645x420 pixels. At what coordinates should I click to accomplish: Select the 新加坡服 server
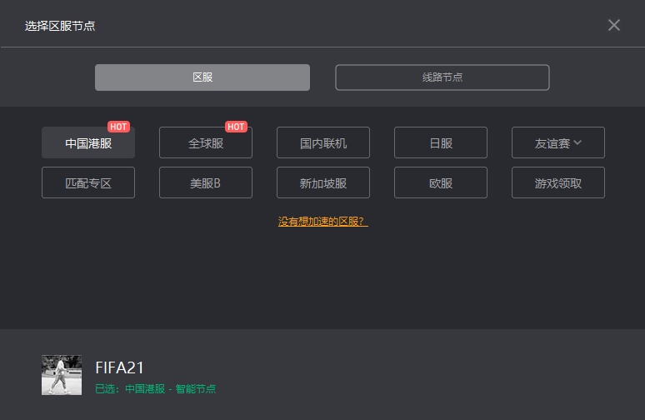click(x=323, y=182)
